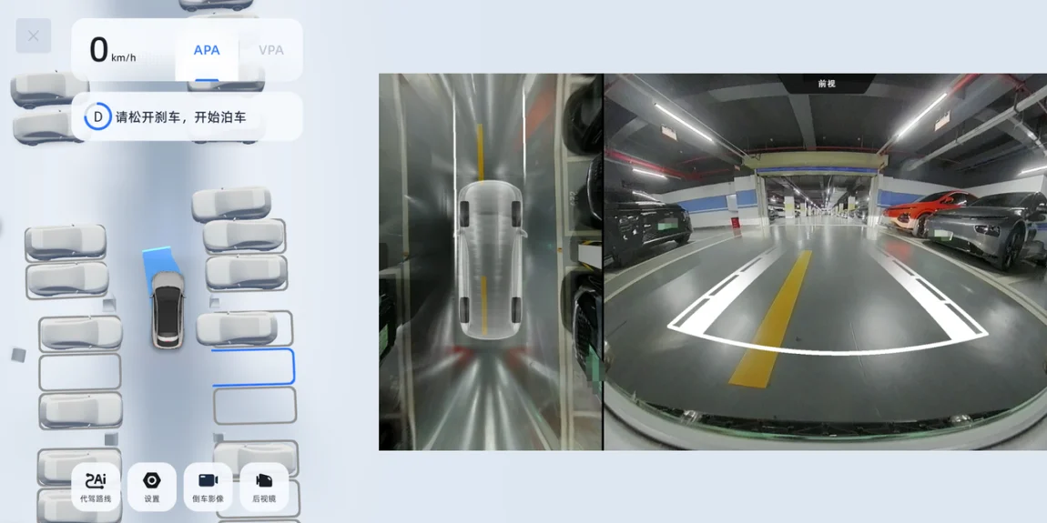Switch to the APA parking tab
Screen dimensions: 1047x523
coord(207,50)
